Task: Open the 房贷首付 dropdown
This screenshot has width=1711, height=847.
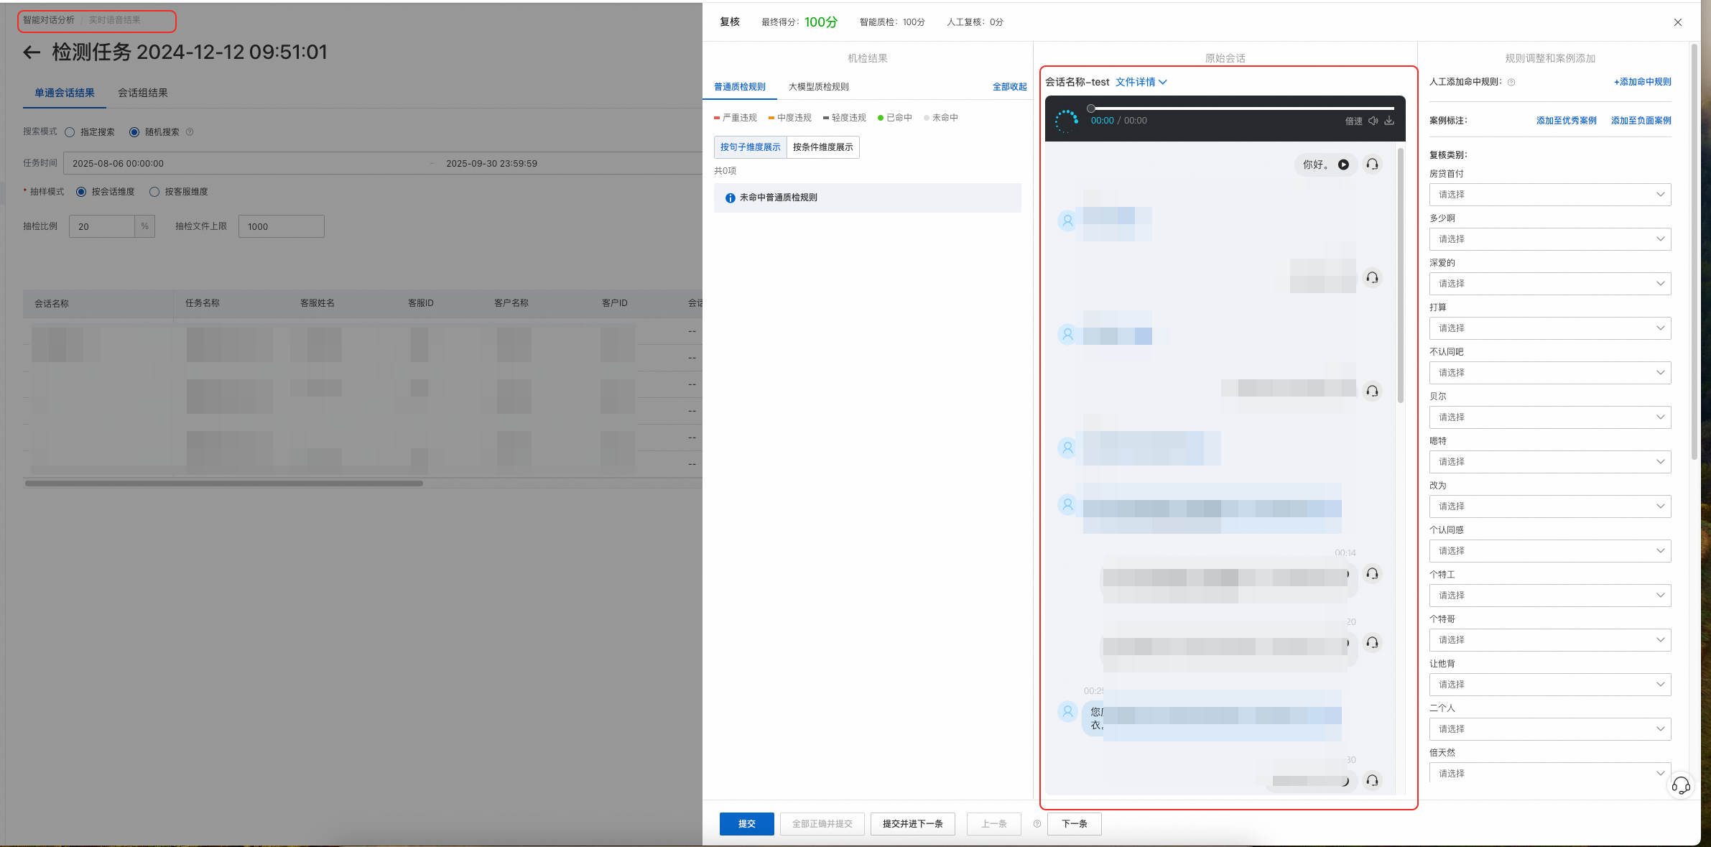Action: tap(1549, 195)
